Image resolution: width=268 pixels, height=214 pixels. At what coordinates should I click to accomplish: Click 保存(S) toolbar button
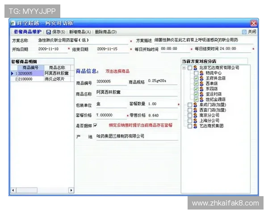click(56, 32)
